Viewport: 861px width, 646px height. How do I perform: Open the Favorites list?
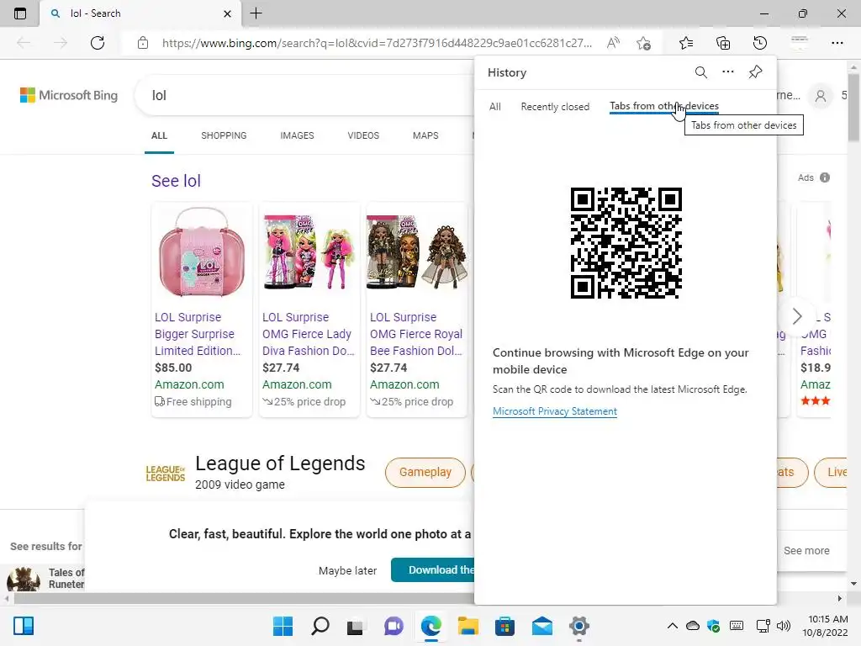(x=686, y=43)
